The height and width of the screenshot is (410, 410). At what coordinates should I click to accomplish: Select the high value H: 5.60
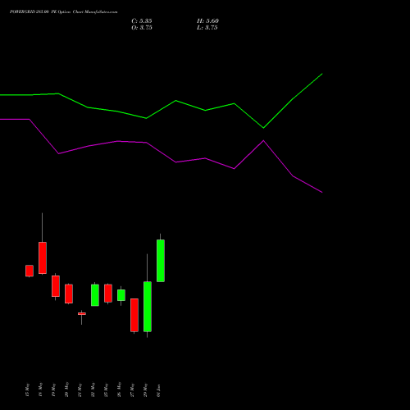(x=207, y=21)
